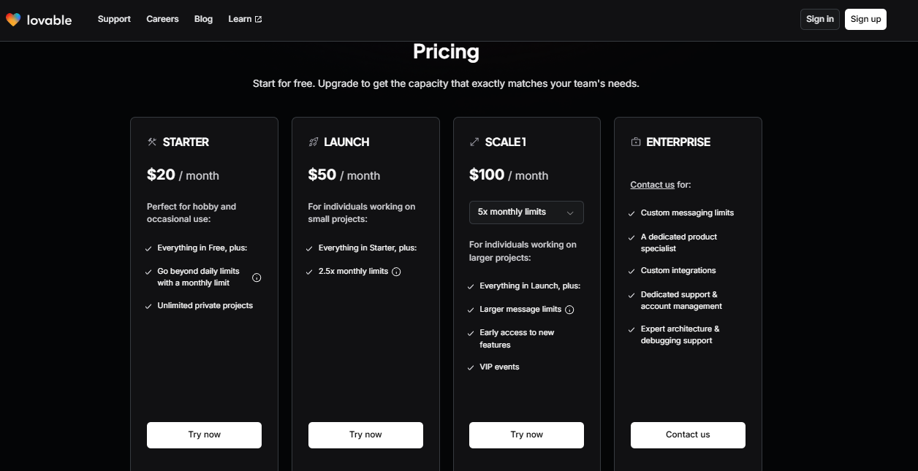Screen dimensions: 918x471
Task: Click info icon next to 2.5x monthly limits
Action: point(396,272)
